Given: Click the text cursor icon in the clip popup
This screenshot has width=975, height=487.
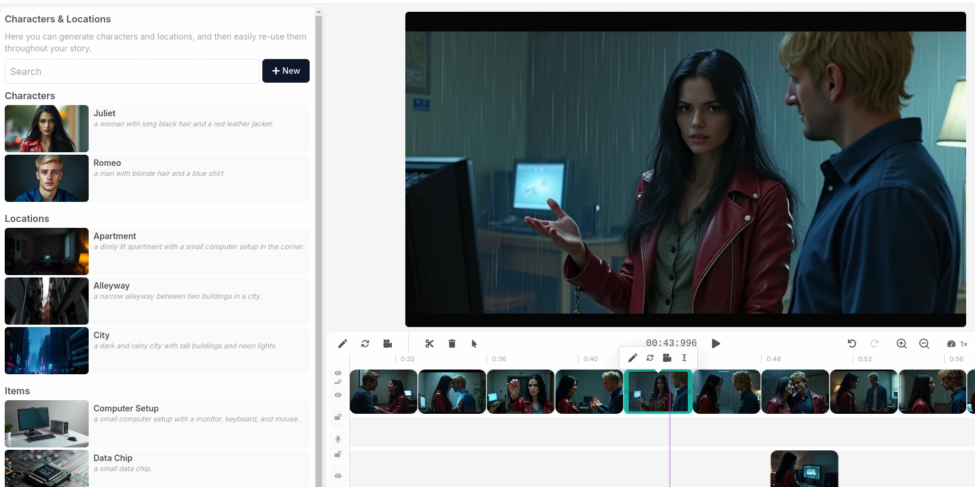Looking at the screenshot, I should point(684,358).
